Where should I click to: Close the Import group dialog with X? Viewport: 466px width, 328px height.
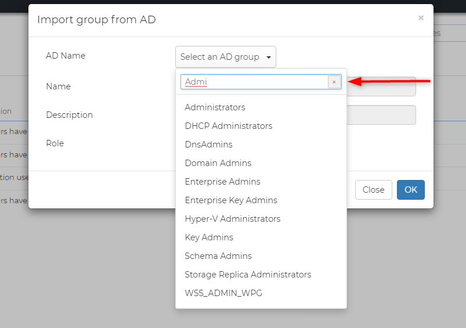pos(421,18)
